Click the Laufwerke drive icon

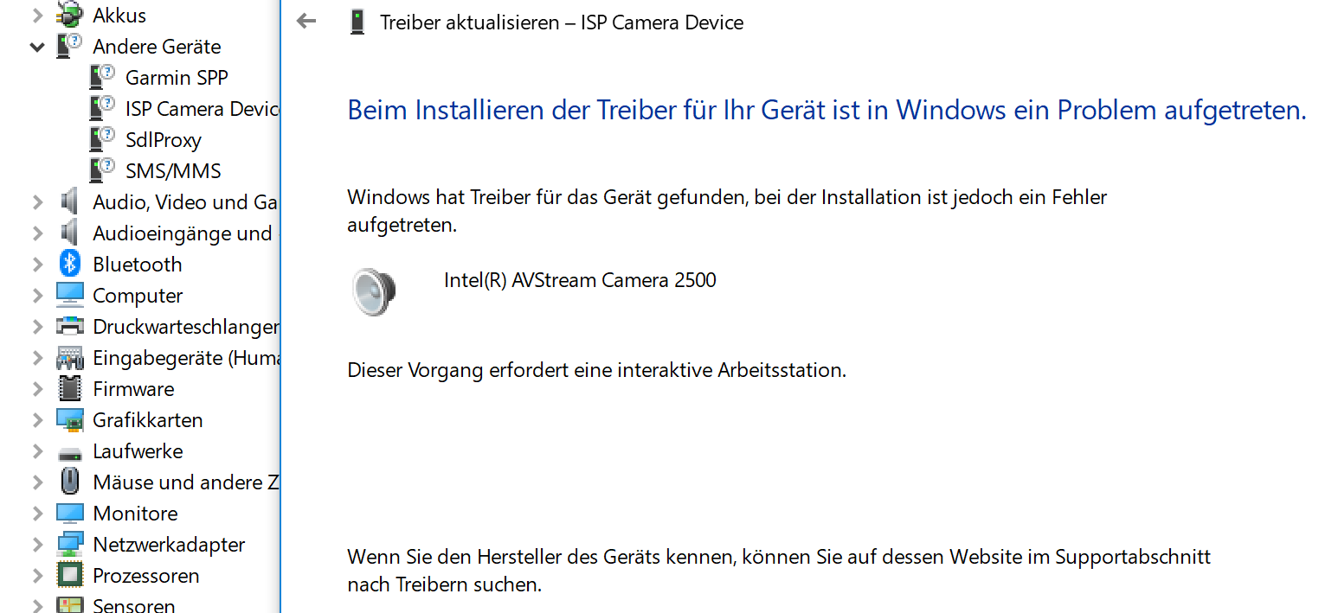70,452
